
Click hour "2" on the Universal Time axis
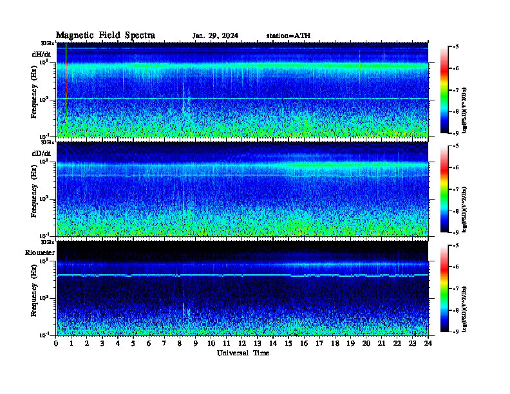[x=87, y=344]
